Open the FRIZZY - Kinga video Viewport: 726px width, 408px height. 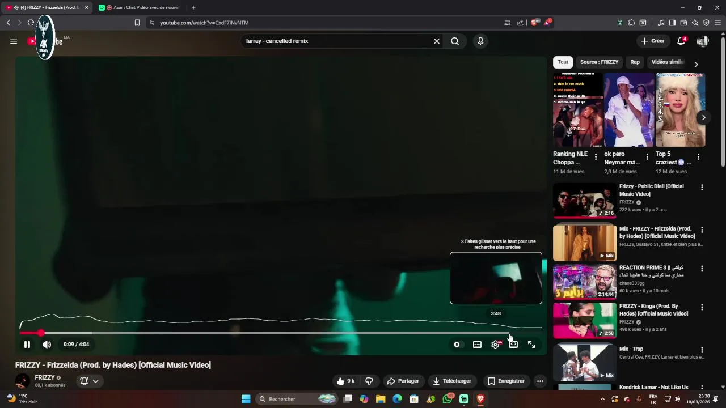[x=585, y=320]
